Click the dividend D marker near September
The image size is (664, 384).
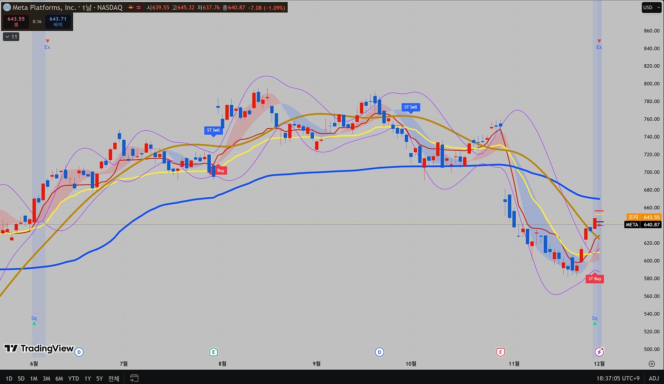coord(379,352)
